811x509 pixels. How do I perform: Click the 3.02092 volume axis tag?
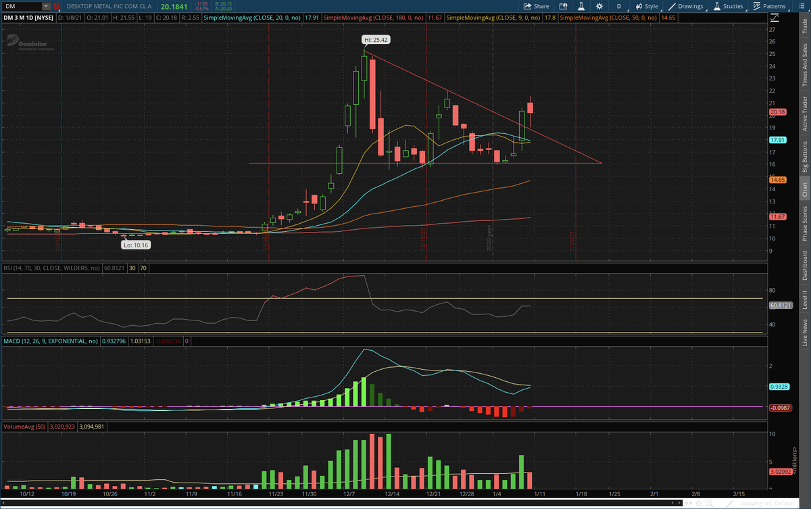point(779,471)
